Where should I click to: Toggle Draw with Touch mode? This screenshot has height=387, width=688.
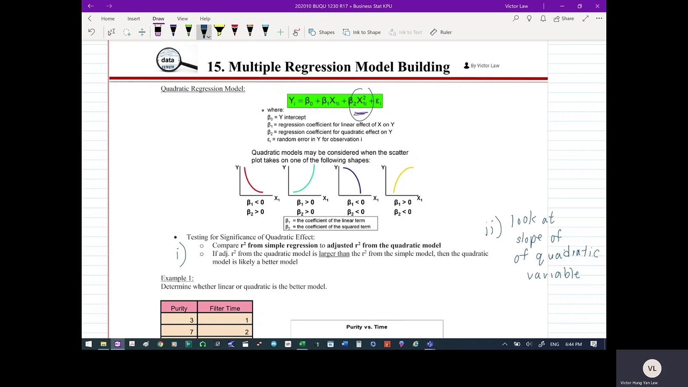tap(296, 32)
